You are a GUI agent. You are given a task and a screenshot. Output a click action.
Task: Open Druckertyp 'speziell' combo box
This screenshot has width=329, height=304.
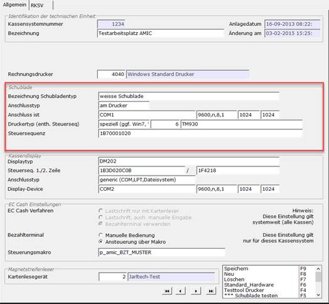tap(124, 124)
